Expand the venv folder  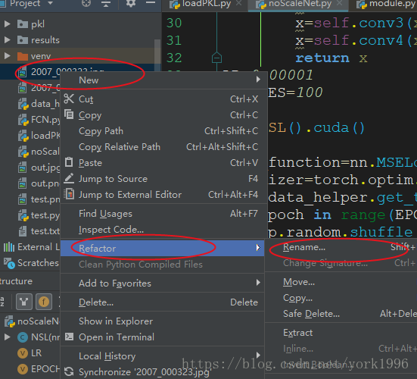point(7,56)
